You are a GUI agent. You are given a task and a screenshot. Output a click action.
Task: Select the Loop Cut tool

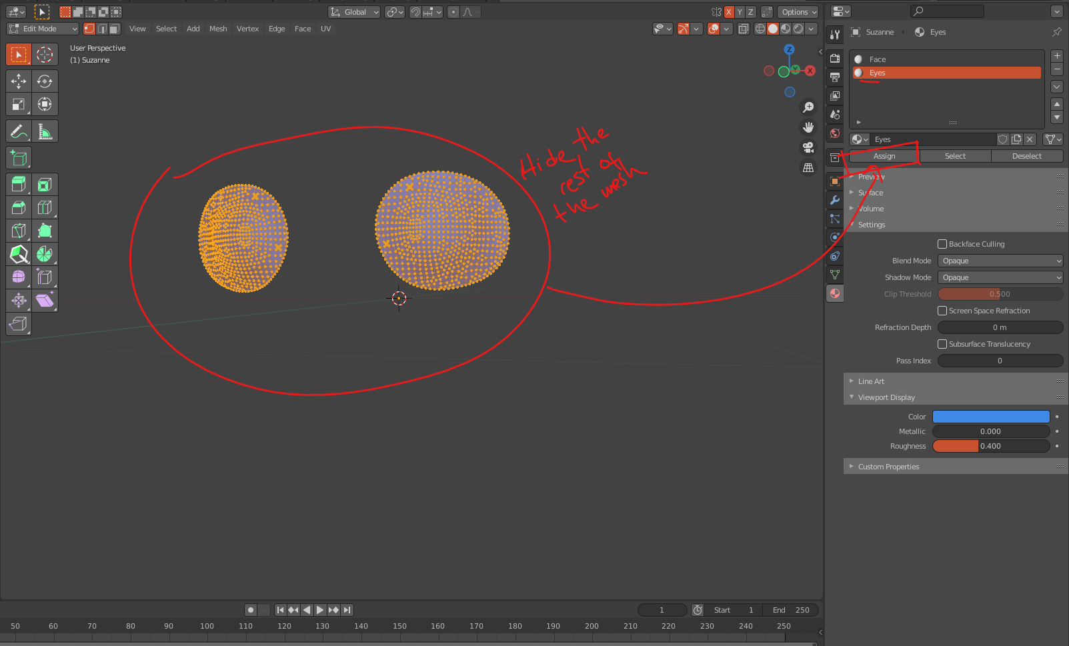pos(45,207)
